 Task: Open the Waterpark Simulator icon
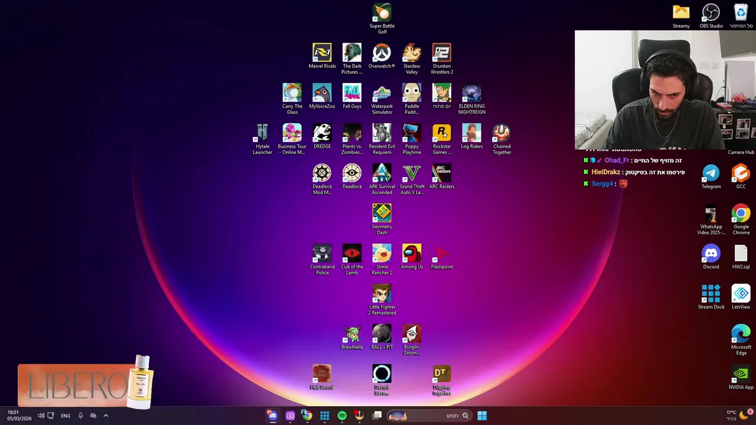point(382,99)
